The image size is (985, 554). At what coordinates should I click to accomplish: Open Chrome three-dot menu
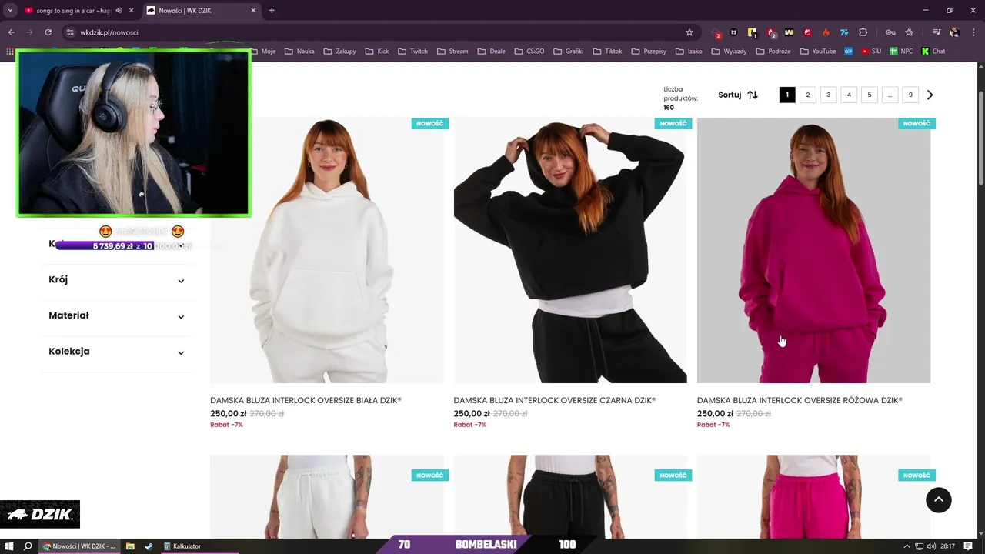click(x=973, y=32)
